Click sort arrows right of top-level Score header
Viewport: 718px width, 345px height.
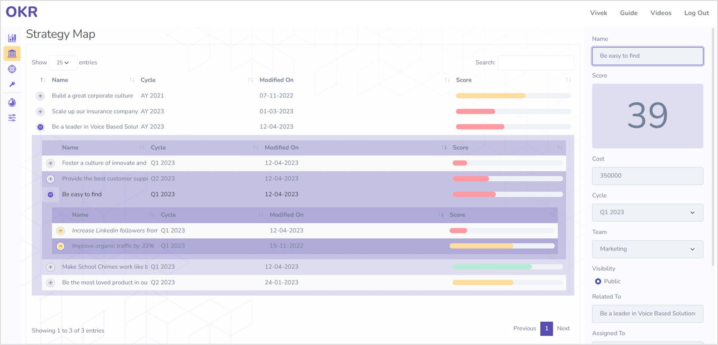coord(568,80)
